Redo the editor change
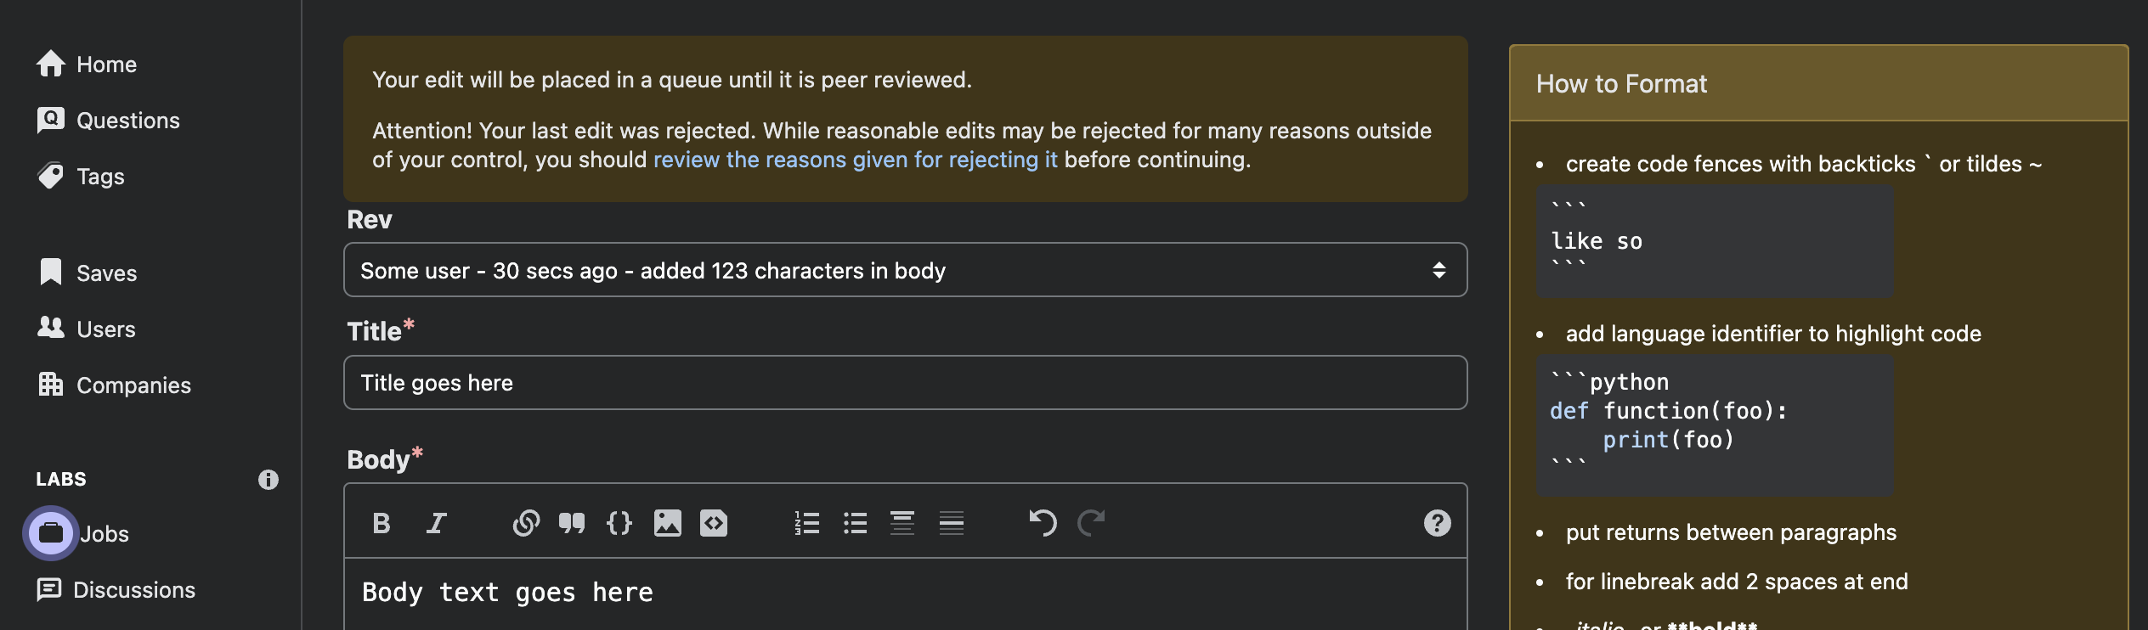 click(x=1091, y=523)
